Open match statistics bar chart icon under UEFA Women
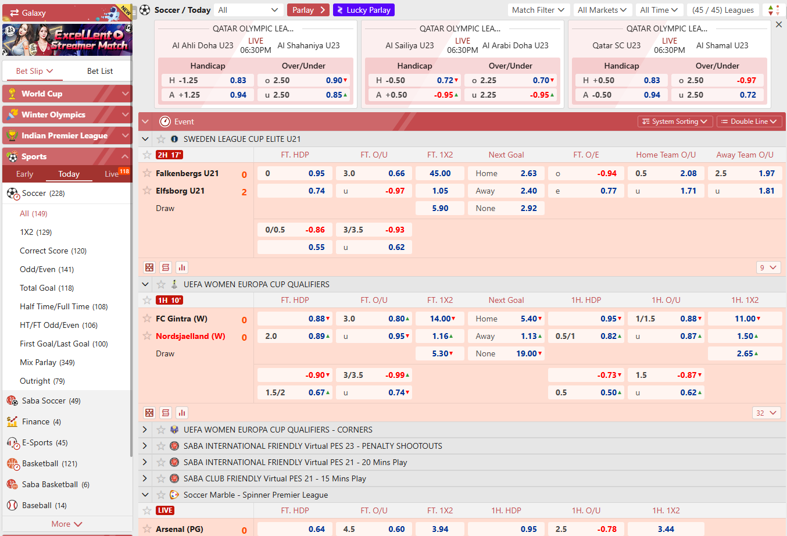The height and width of the screenshot is (536, 787). [x=181, y=413]
